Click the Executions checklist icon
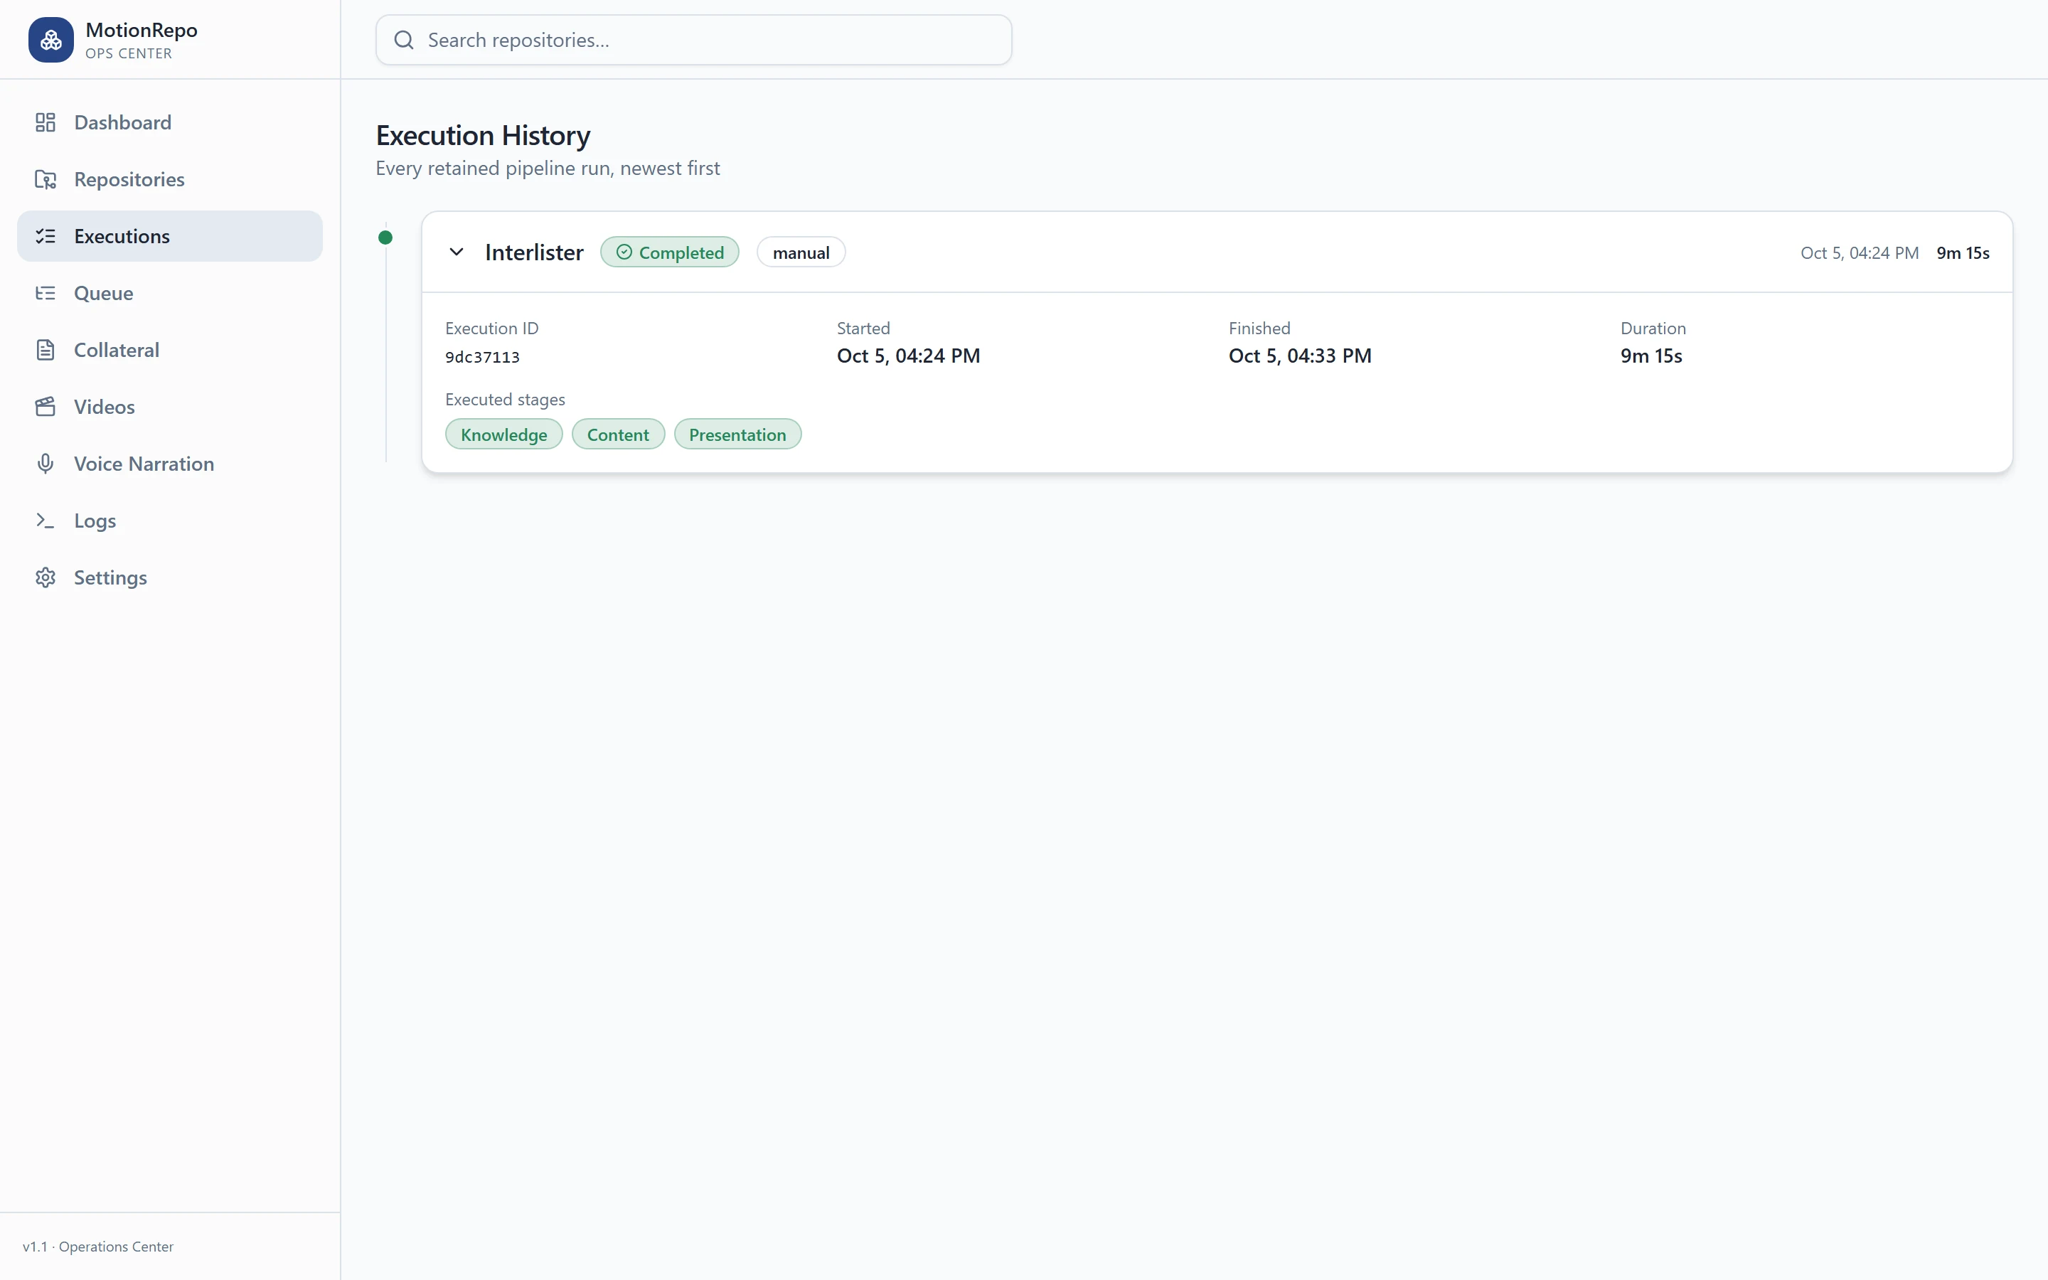This screenshot has height=1280, width=2048. [x=46, y=236]
